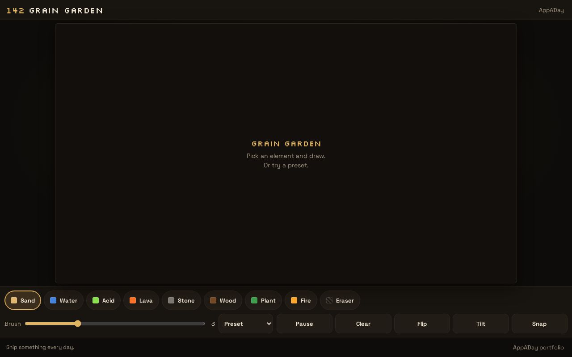Click the brush size value "3"
Viewport: 572px width, 357px height.
point(213,324)
